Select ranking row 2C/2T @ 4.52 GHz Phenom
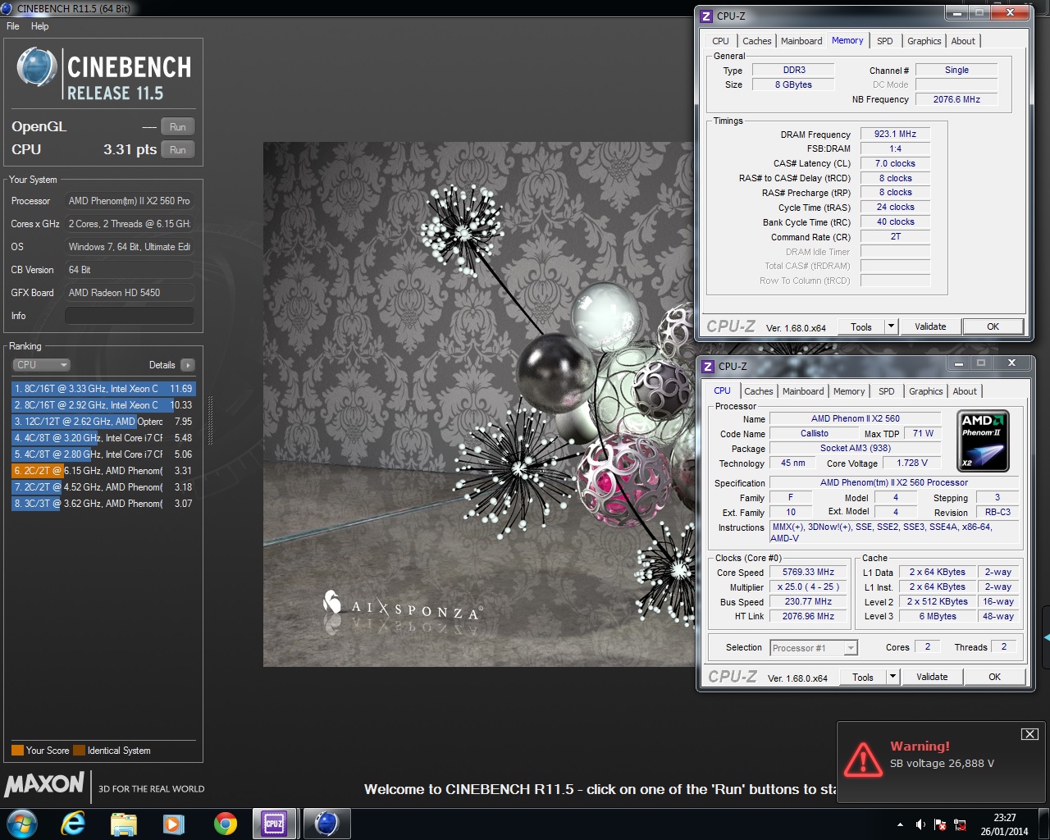Viewport: 1050px width, 840px height. click(x=103, y=487)
